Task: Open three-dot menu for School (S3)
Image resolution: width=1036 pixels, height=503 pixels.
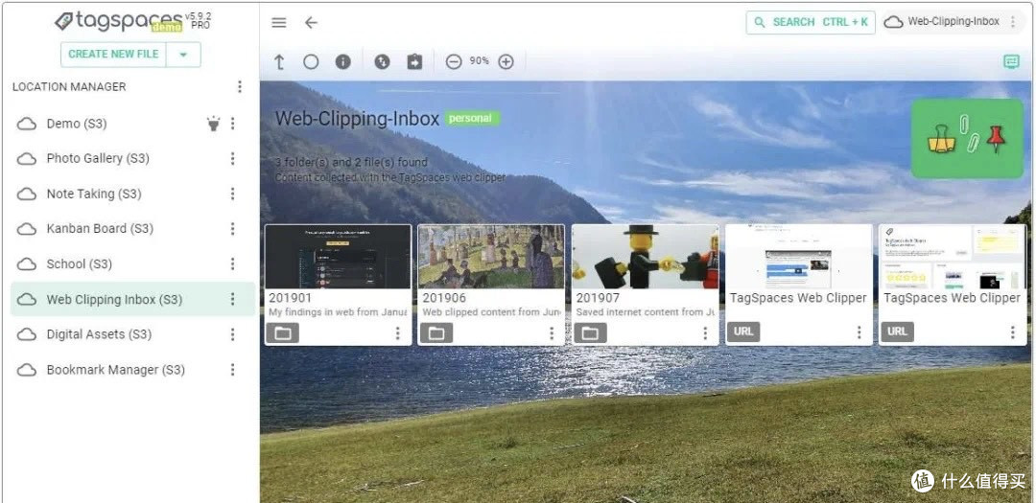Action: [232, 264]
